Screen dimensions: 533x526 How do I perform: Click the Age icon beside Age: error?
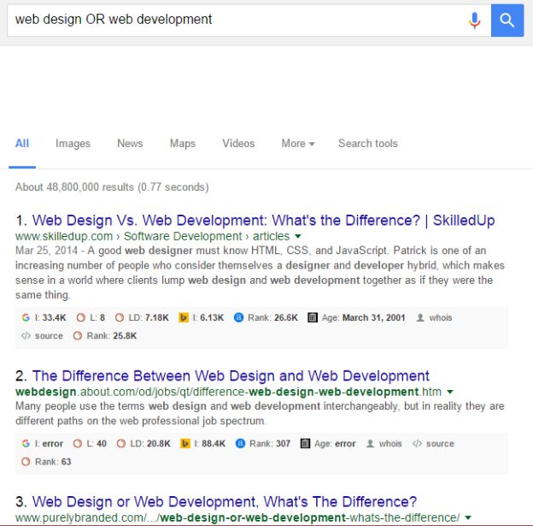pyautogui.click(x=305, y=444)
